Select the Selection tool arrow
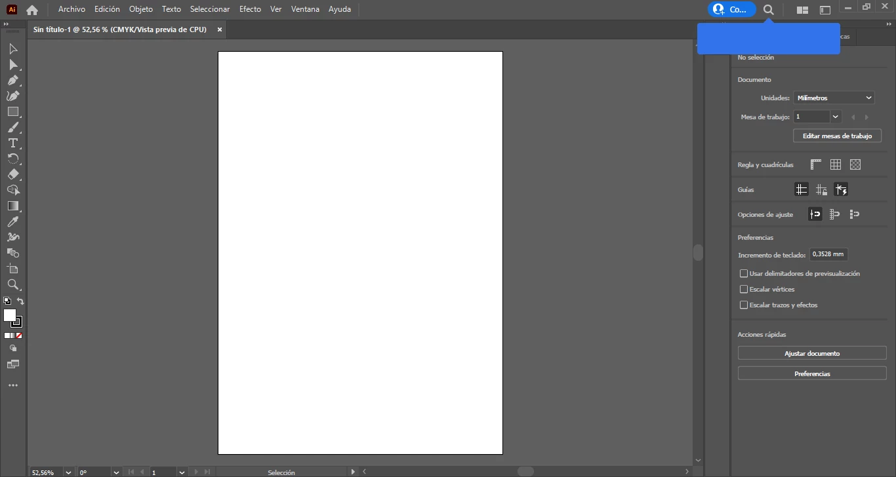Screen dimensions: 896x477 13,49
